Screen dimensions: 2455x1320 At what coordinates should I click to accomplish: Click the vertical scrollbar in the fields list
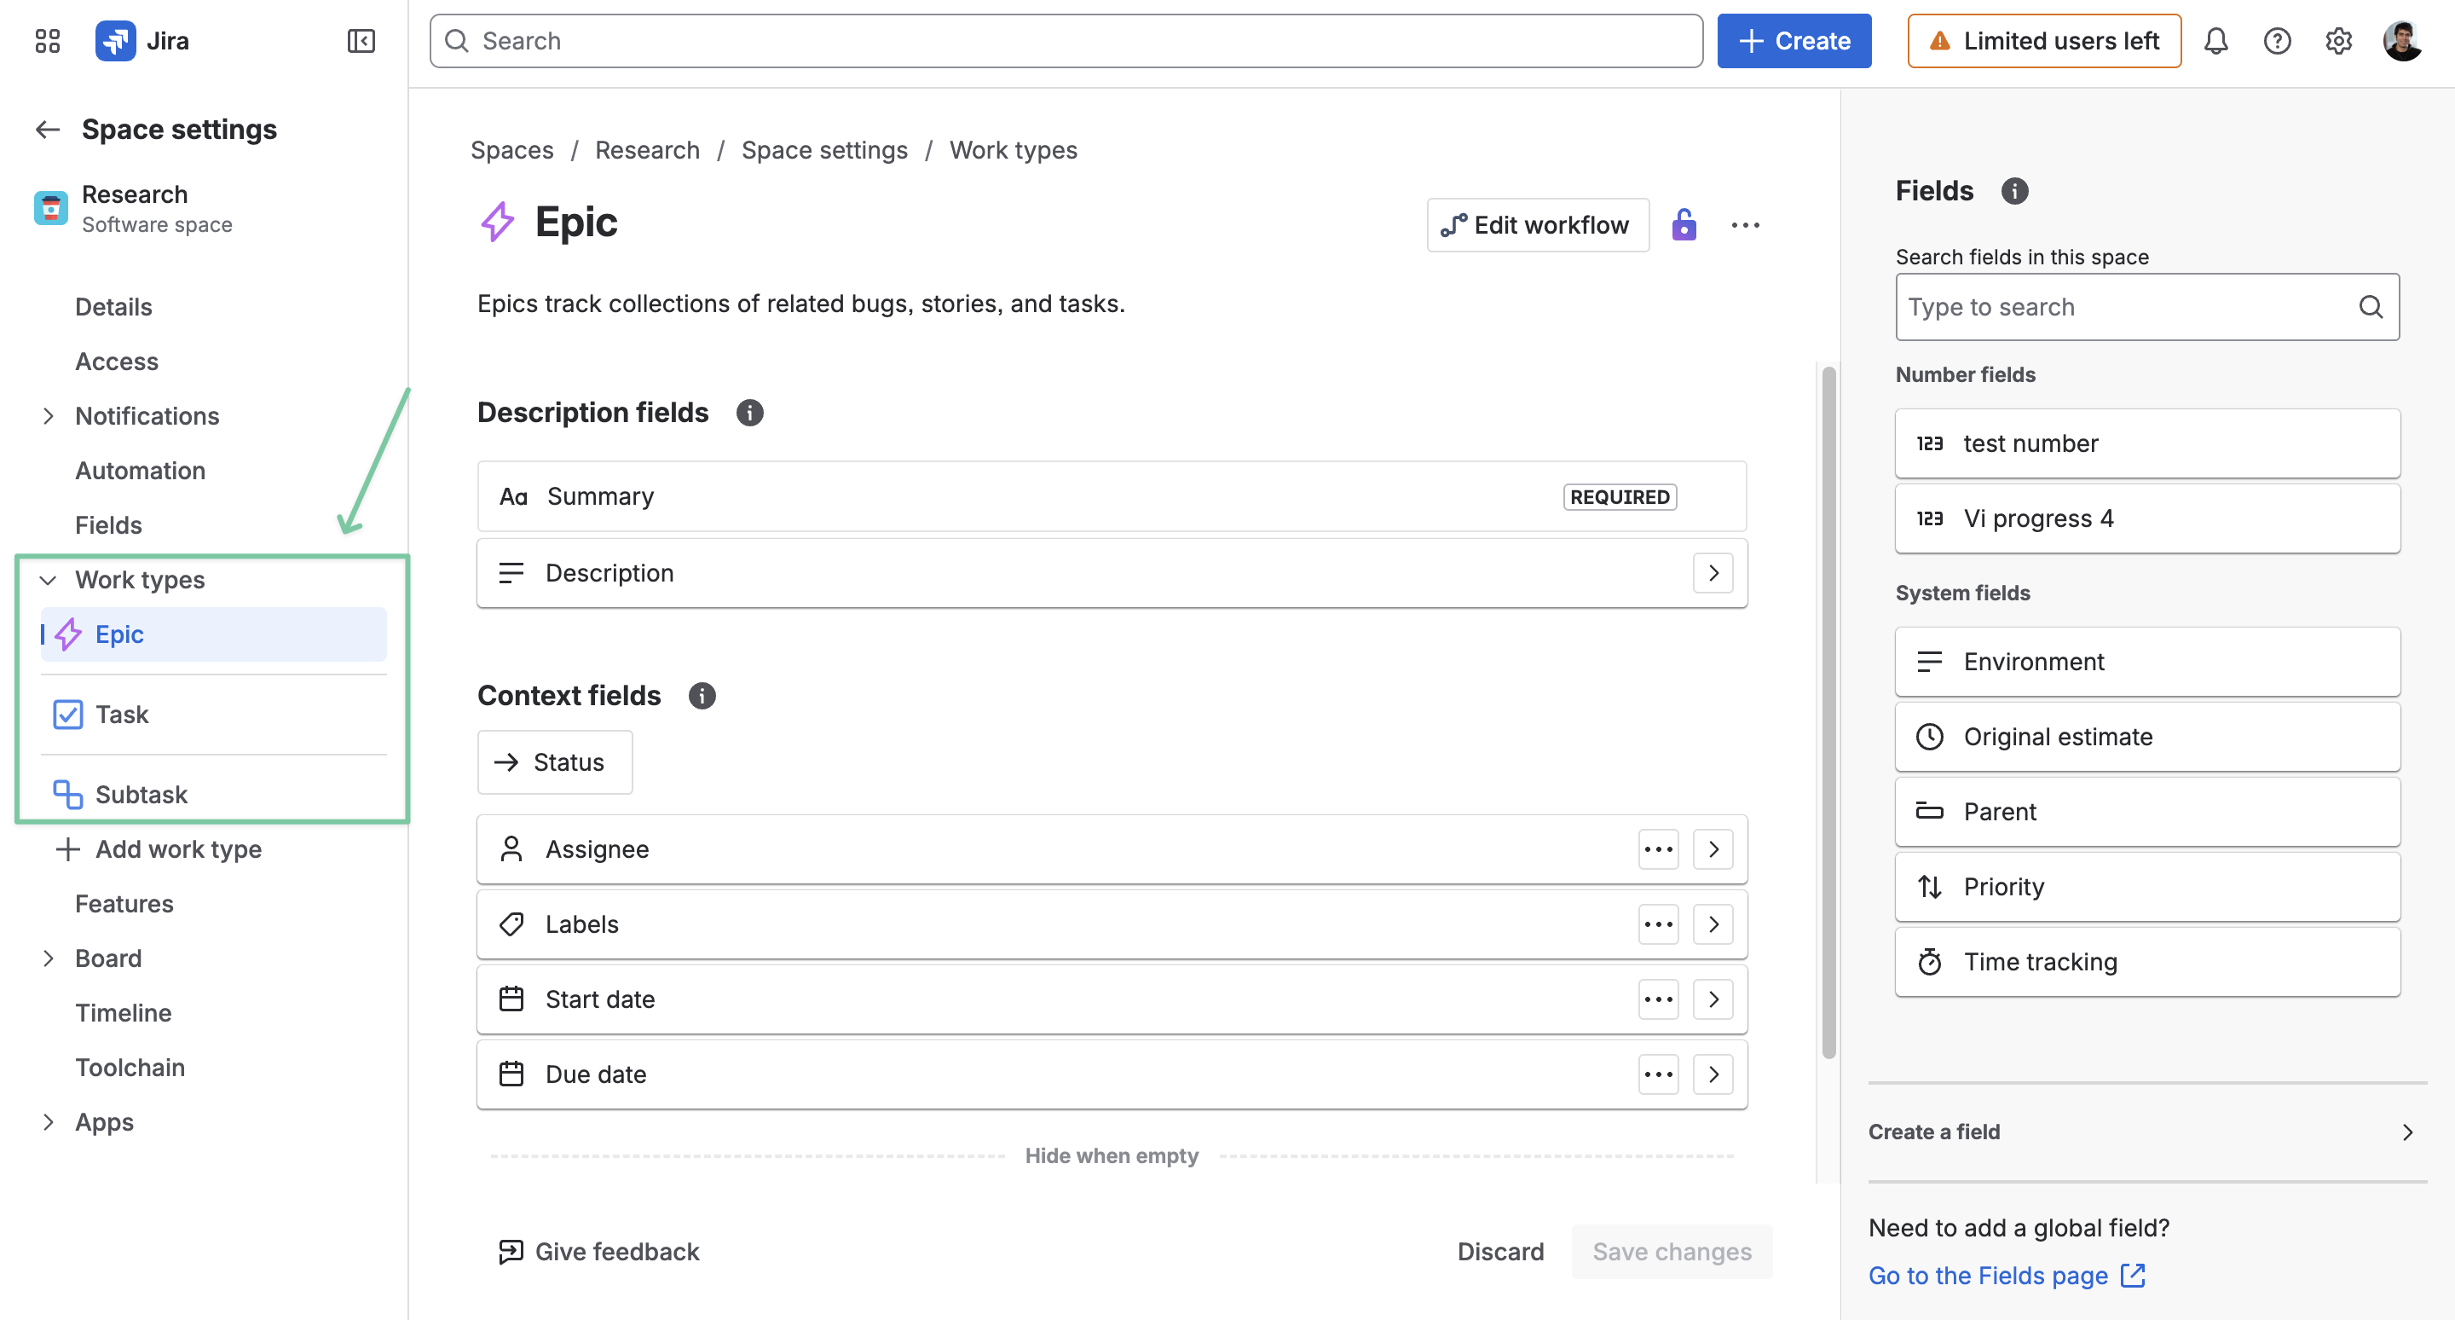pos(1828,712)
